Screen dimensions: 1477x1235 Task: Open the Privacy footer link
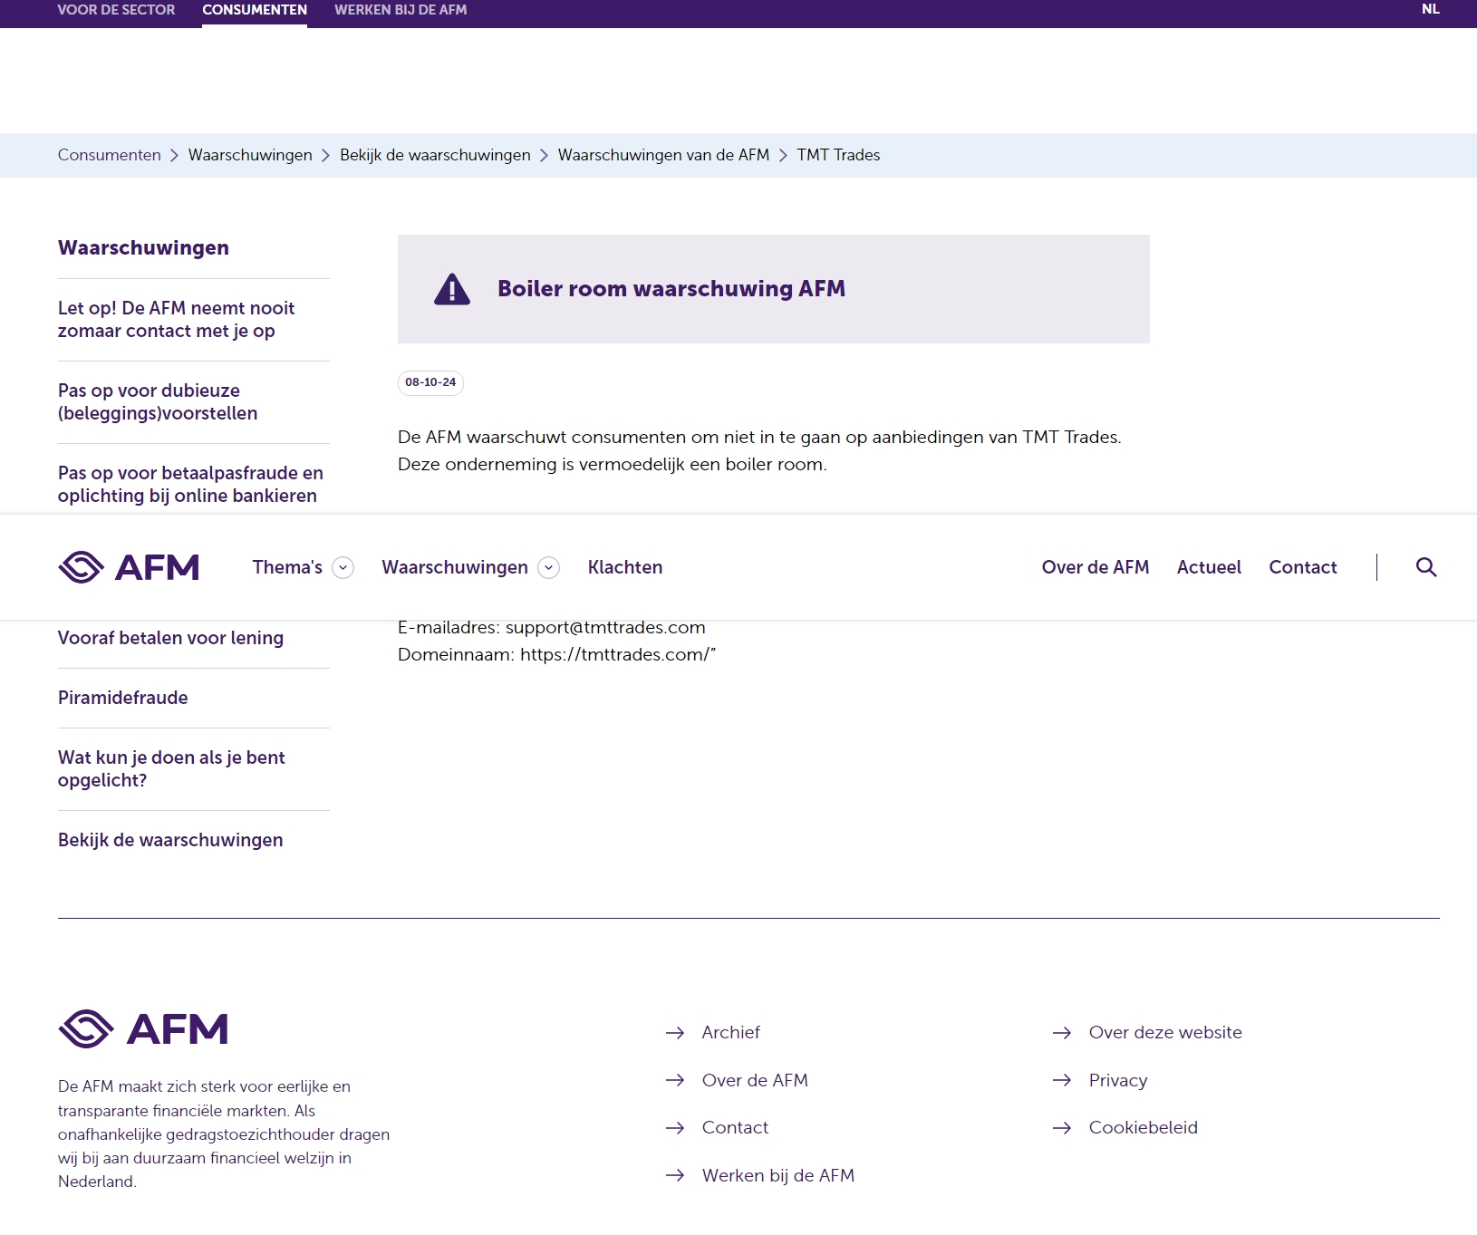click(1118, 1081)
